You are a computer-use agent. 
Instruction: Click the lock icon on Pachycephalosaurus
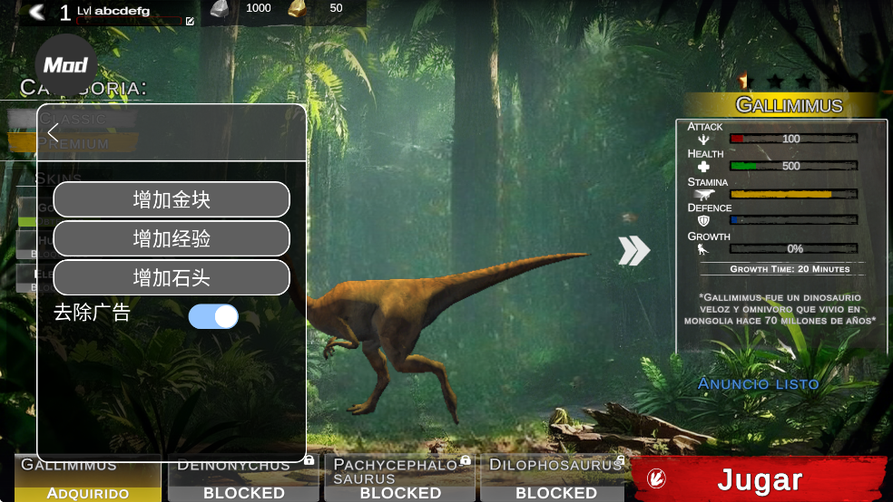(x=466, y=461)
